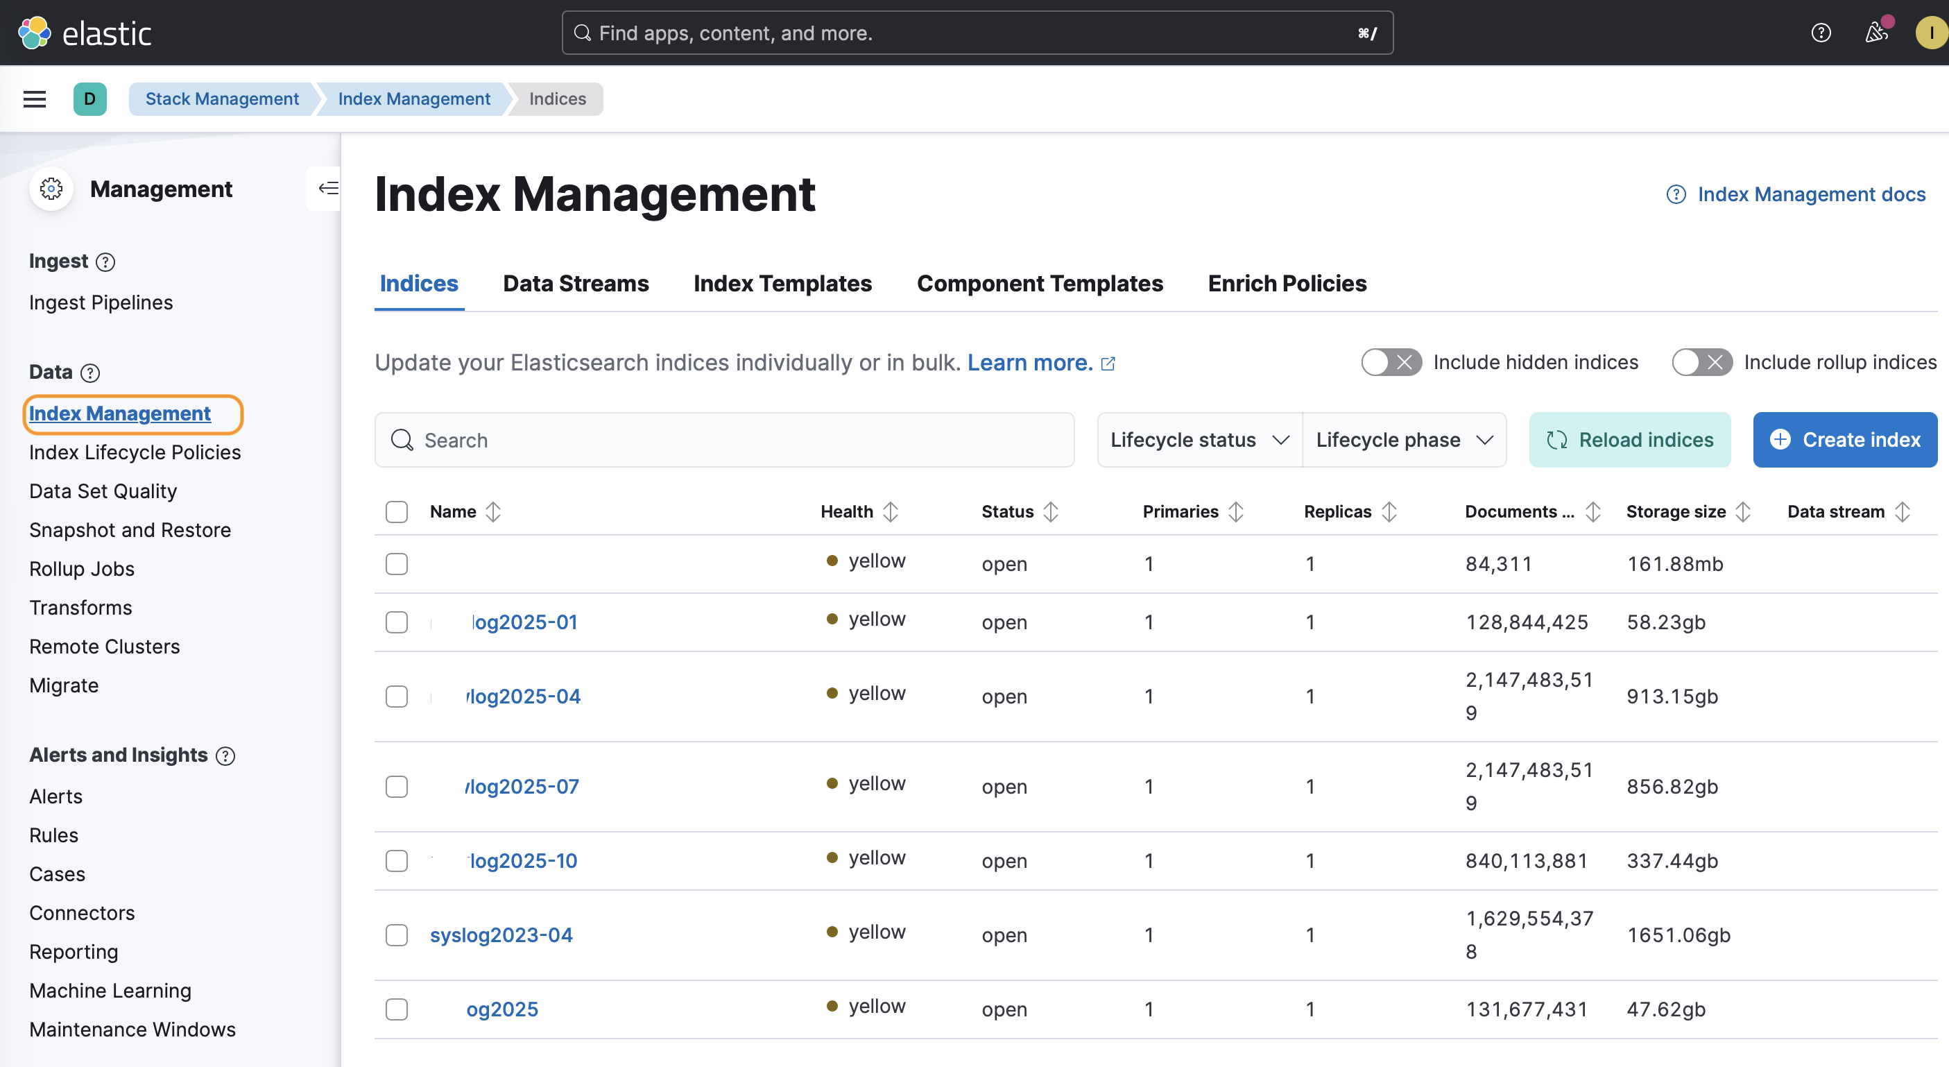Expand the Lifecycle status filter
This screenshot has width=1949, height=1067.
(x=1199, y=440)
